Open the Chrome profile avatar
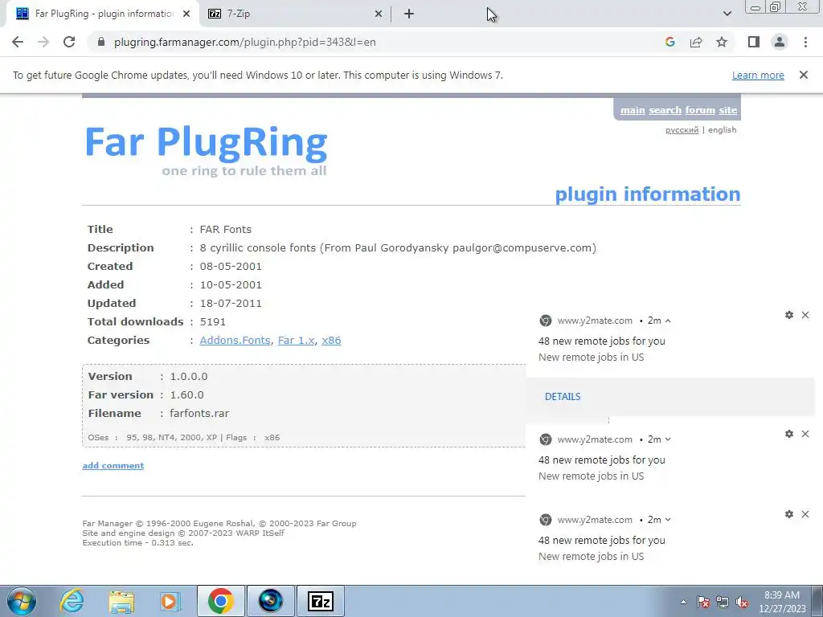Image resolution: width=823 pixels, height=617 pixels. click(780, 42)
